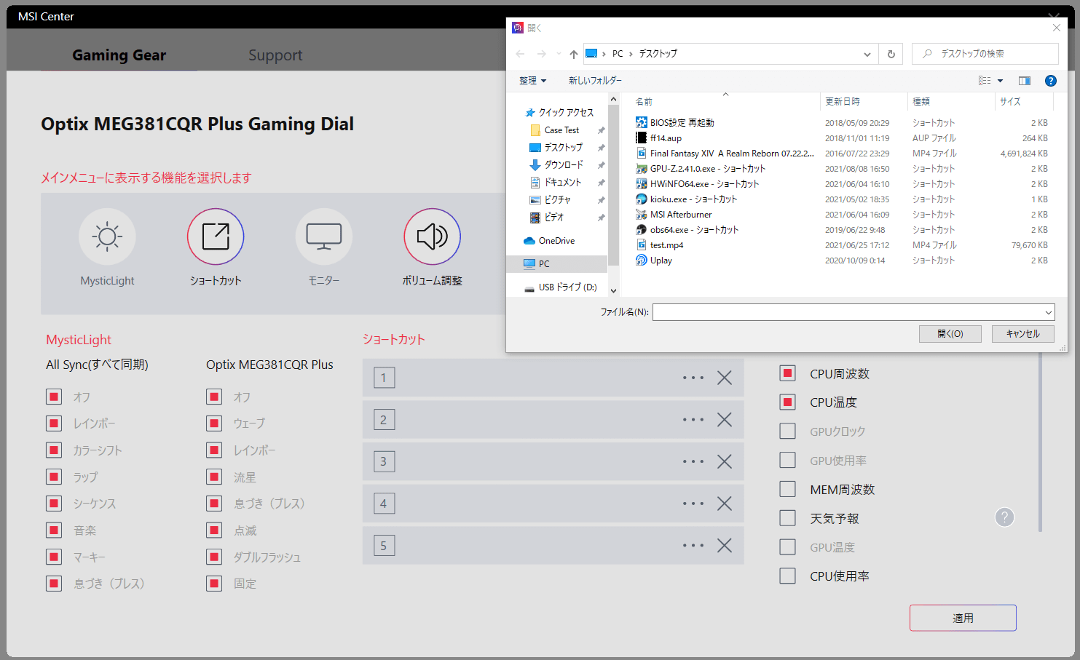Refresh the file dialog location
This screenshot has width=1080, height=660.
(x=891, y=54)
